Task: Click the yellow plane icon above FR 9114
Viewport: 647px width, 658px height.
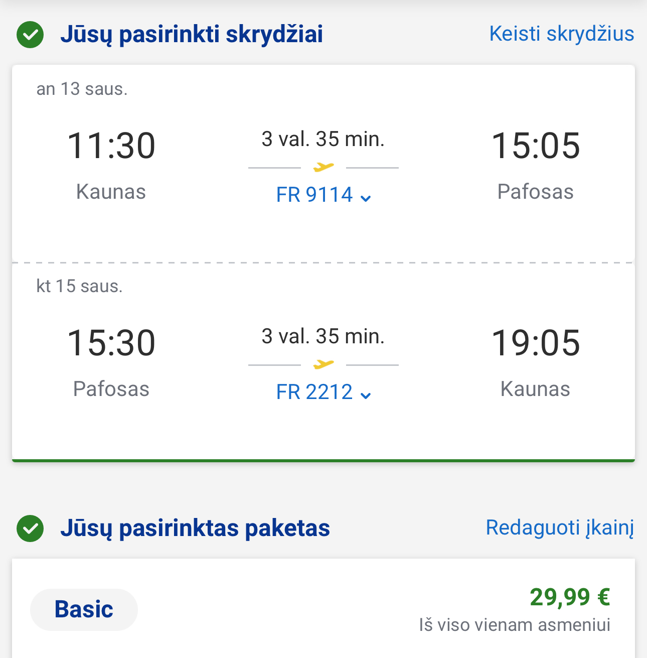Action: tap(323, 167)
